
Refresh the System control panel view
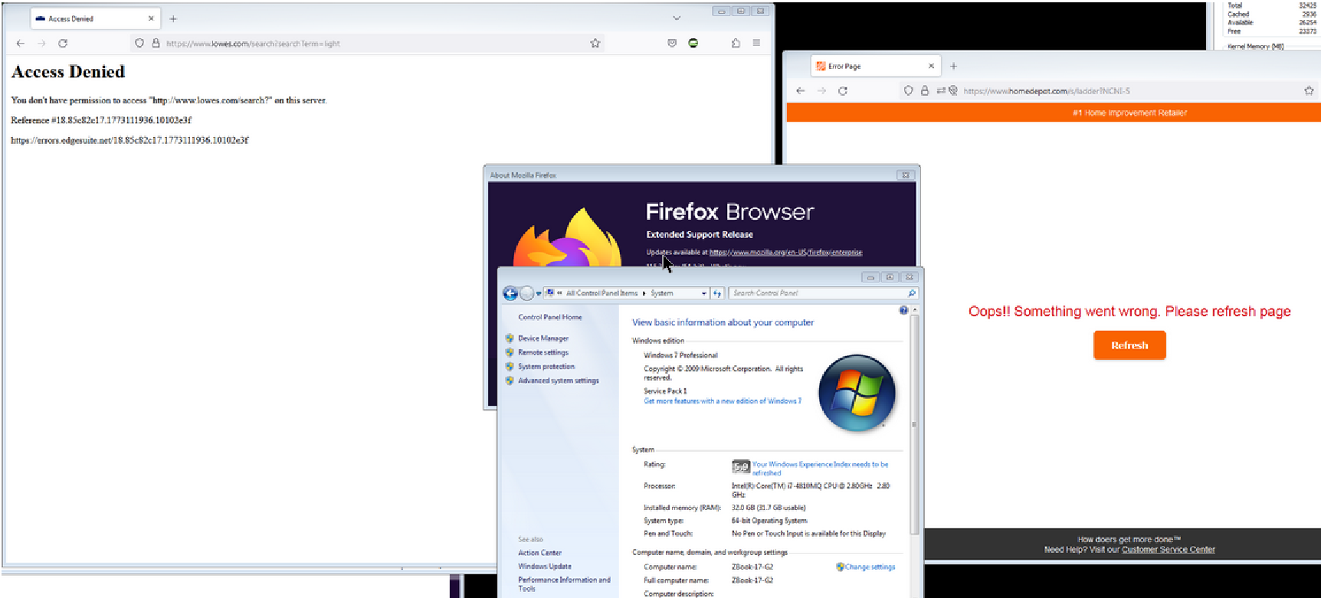click(x=717, y=293)
